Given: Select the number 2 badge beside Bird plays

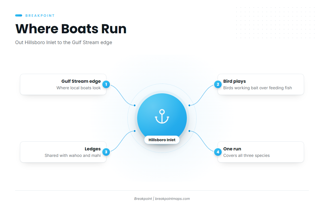Looking at the screenshot, I should click(218, 84).
